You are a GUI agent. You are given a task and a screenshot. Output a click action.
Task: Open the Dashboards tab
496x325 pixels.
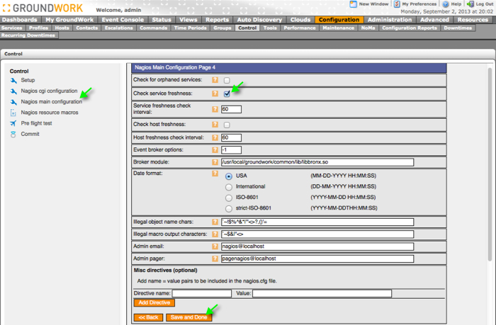coord(20,20)
